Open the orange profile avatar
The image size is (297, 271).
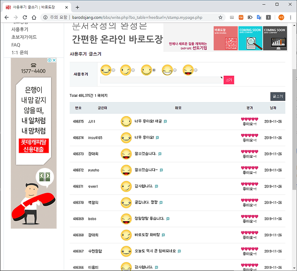pyautogui.click(x=281, y=17)
